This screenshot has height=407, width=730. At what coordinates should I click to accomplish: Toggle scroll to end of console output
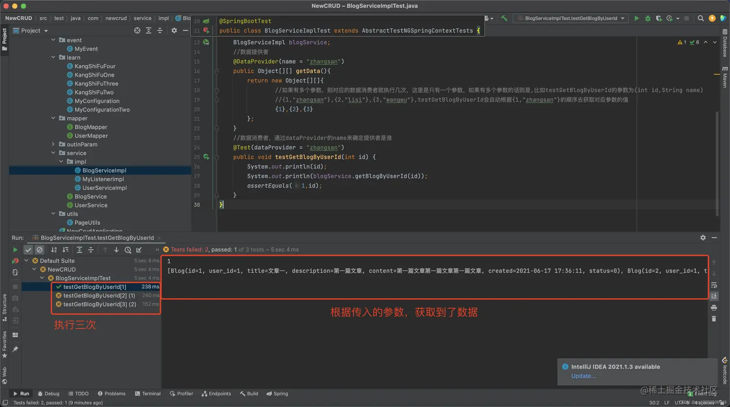pos(714,296)
